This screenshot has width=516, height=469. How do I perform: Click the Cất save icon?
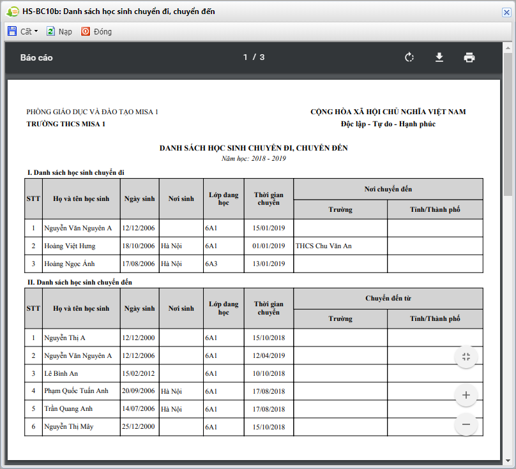12,31
